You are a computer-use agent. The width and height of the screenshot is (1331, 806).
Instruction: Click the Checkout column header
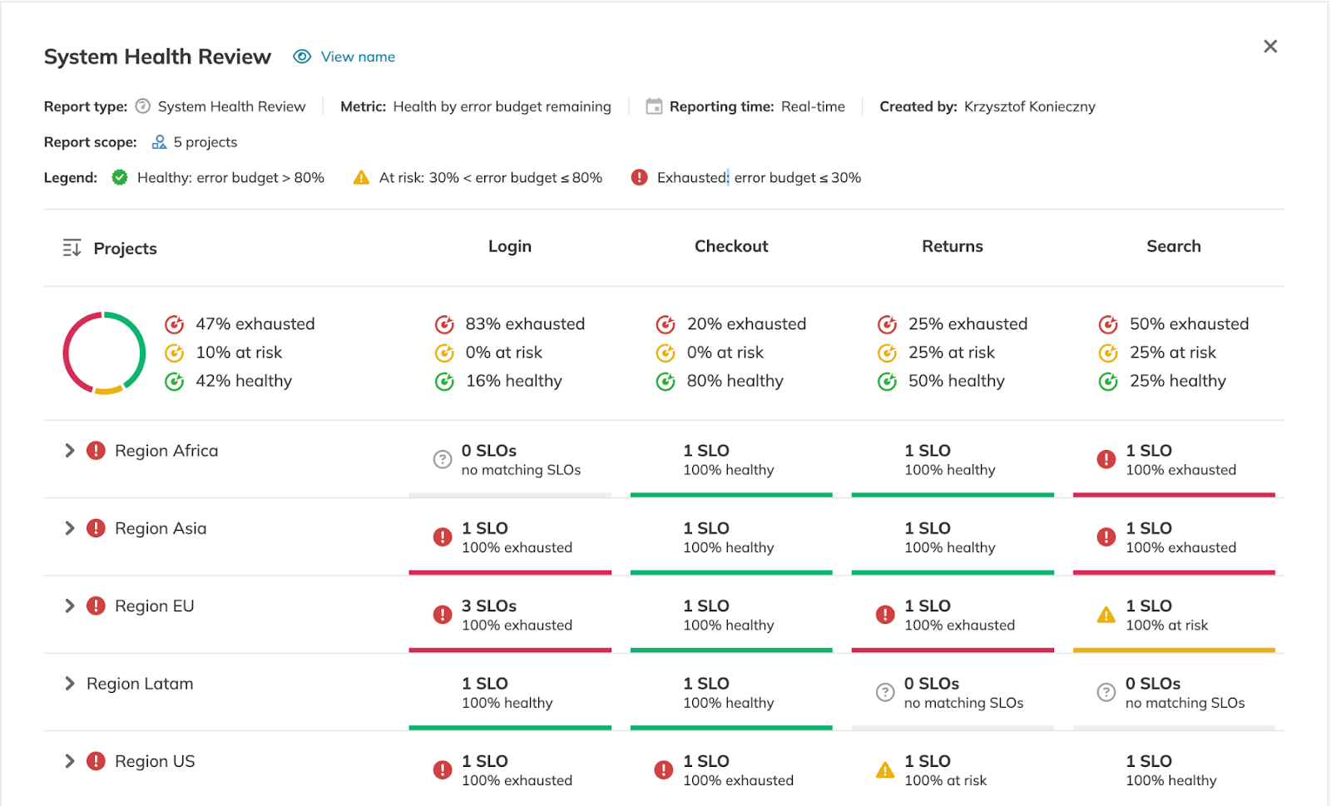coord(731,246)
